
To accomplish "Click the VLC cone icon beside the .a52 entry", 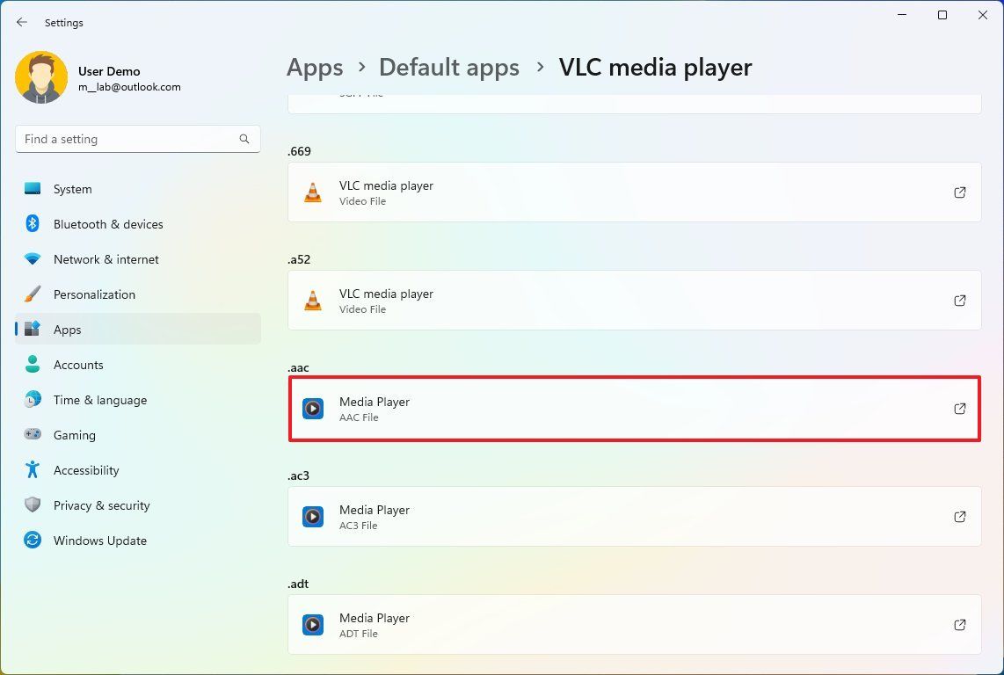I will 312,300.
